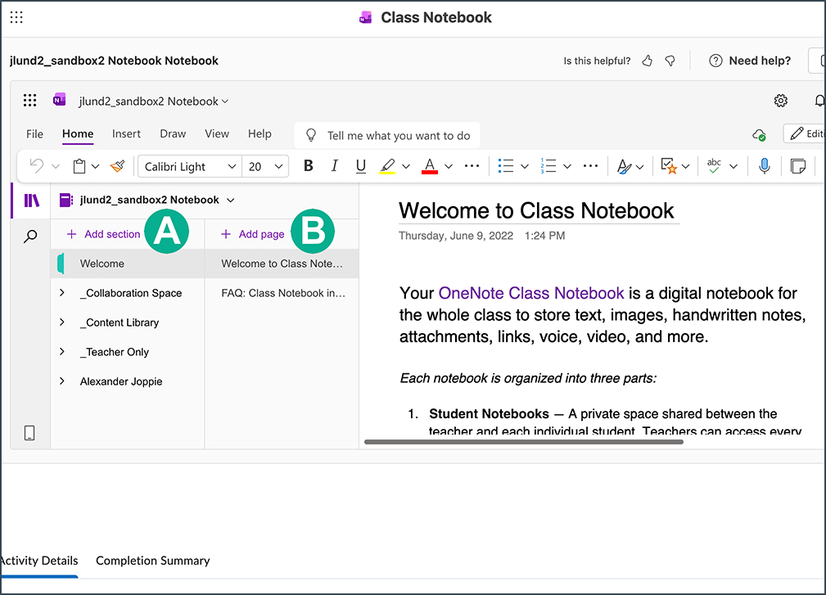
Task: Expand the _Content Library section group
Action: pos(61,322)
